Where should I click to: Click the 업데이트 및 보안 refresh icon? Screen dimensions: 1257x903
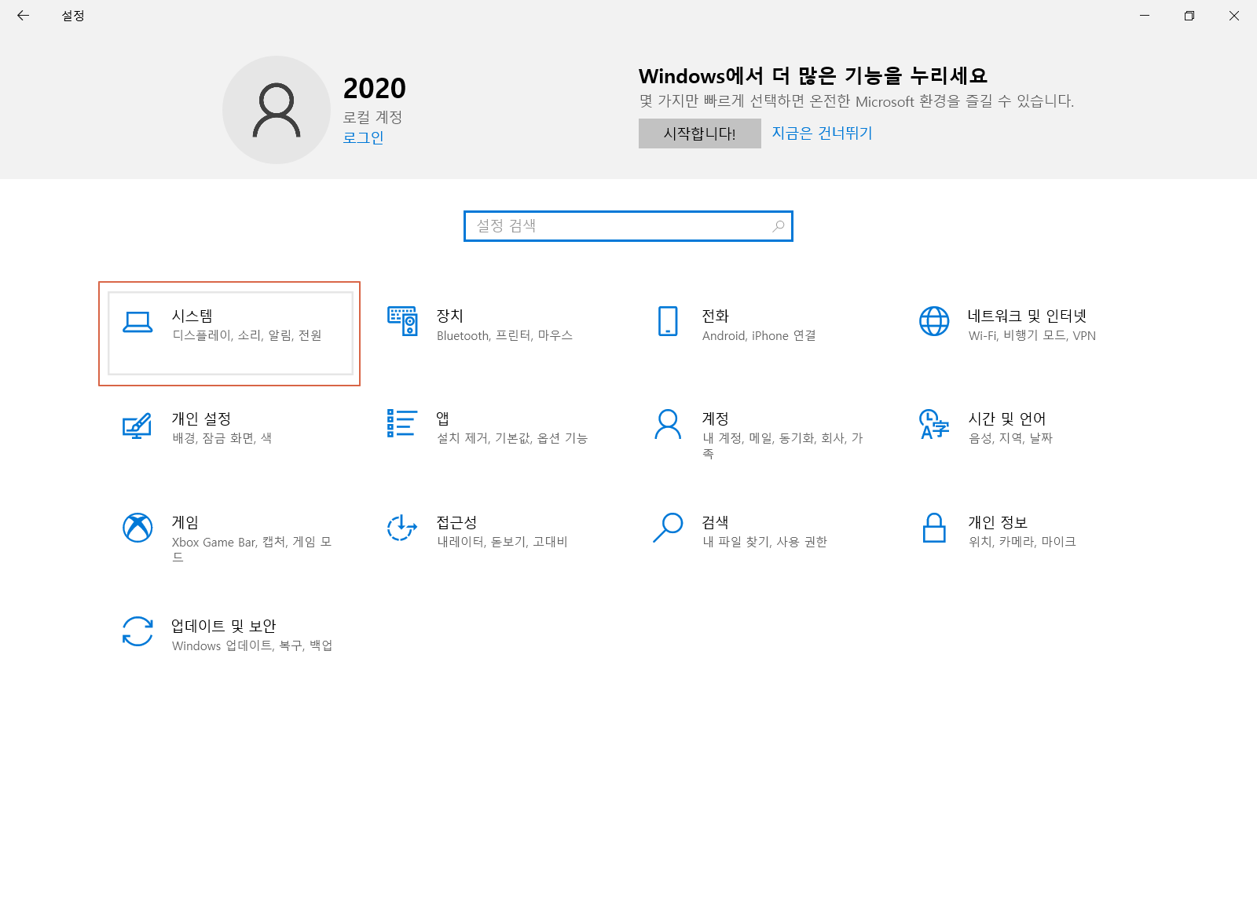137,631
